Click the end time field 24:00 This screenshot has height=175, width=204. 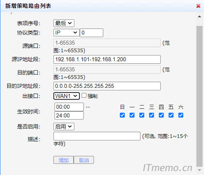69,115
